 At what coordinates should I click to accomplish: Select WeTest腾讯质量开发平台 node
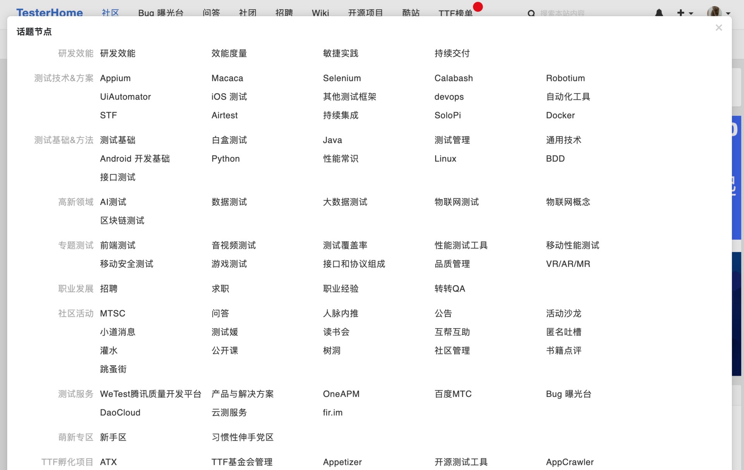pyautogui.click(x=150, y=394)
